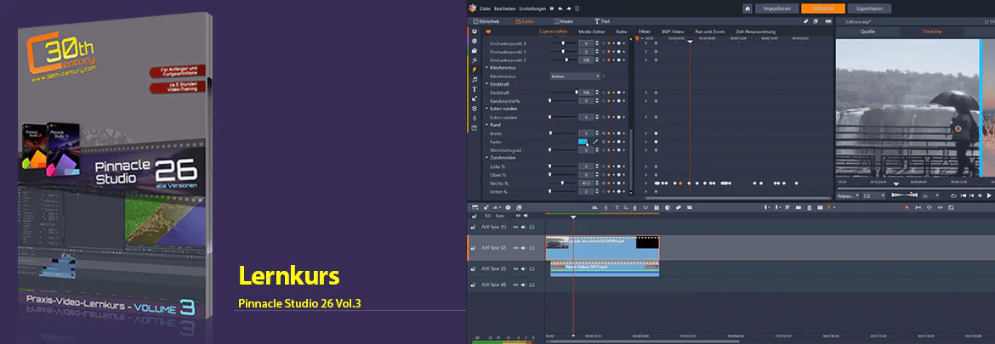Click the undo arrow in top bar

click(x=559, y=8)
